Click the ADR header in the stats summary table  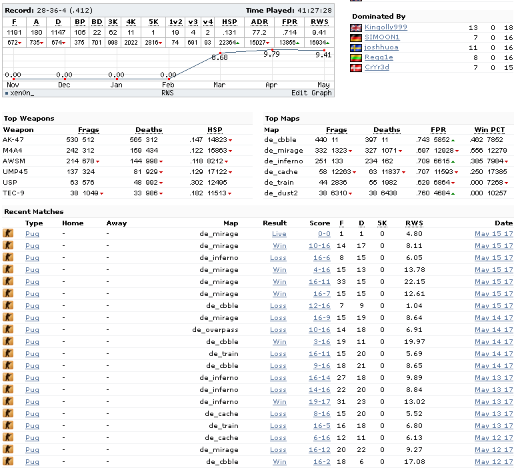tap(259, 22)
